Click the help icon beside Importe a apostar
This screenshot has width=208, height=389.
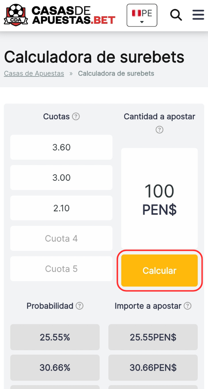(x=188, y=306)
